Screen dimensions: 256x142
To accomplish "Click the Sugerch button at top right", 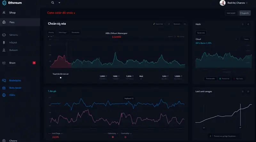I will coord(245,13).
